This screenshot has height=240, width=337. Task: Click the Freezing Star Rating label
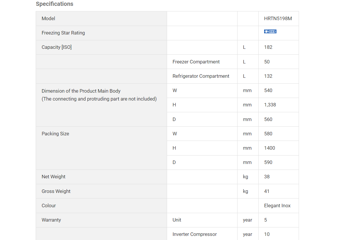[63, 33]
